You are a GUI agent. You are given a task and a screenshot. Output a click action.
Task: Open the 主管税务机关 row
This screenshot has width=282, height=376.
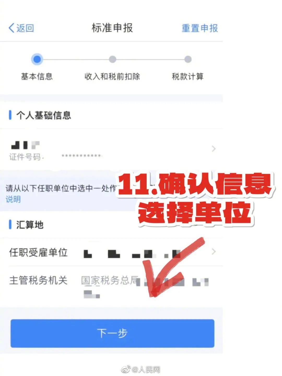pyautogui.click(x=111, y=287)
